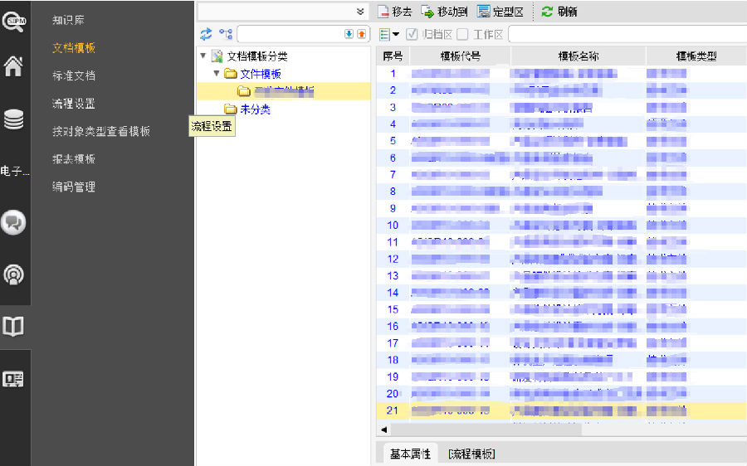Select table row number 10
The image size is (747, 466).
[562, 226]
